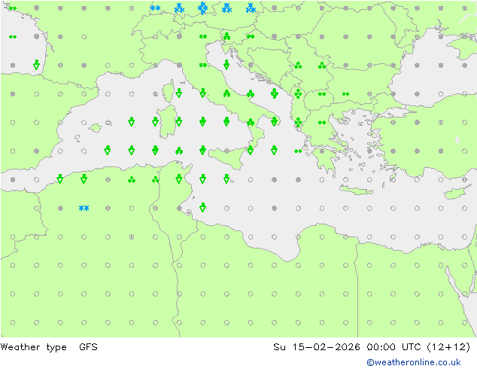Screen dimensions: 477x369
Task: Click the '(12+12)' forecast offset text
Action: pyautogui.click(x=448, y=347)
